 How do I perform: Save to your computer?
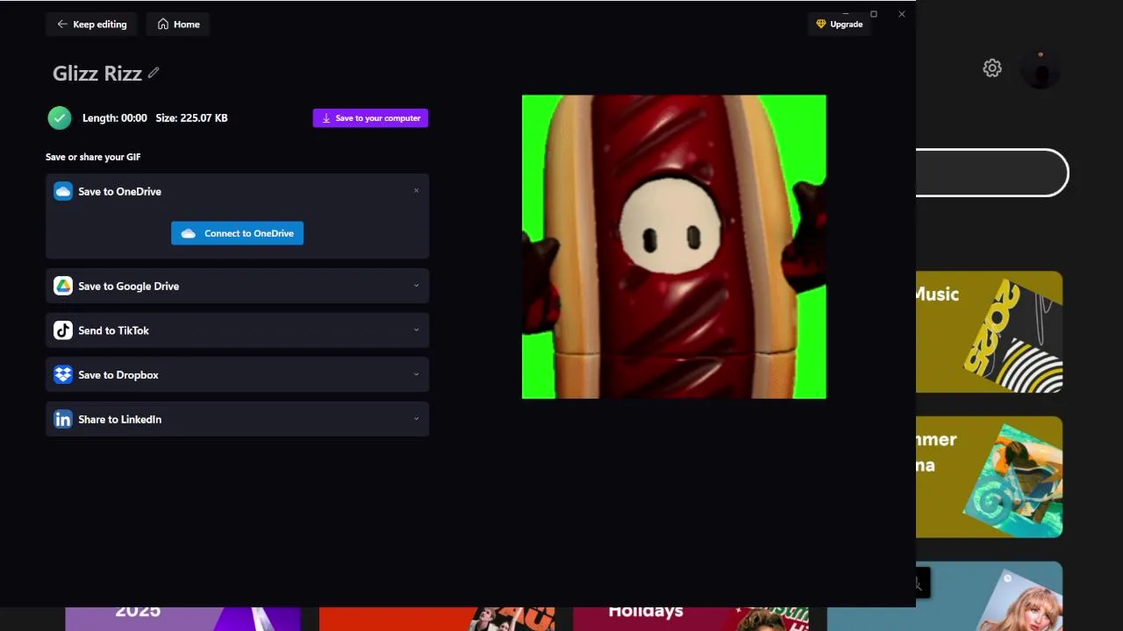pyautogui.click(x=370, y=118)
